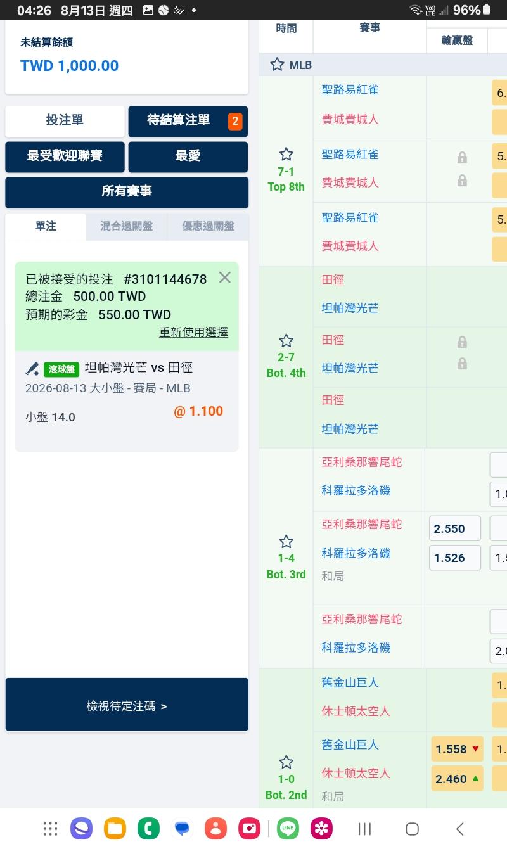Switch to the 混合過關盤 tab
This screenshot has height=849, width=507.
127,226
